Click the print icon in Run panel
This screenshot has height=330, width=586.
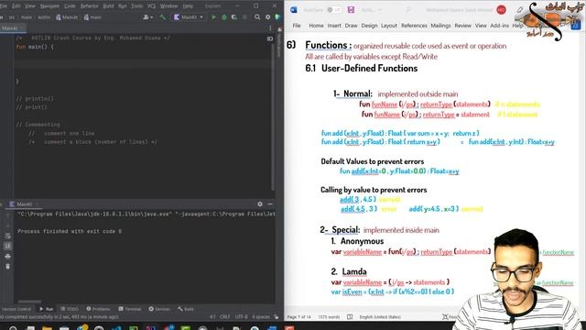[x=8, y=257]
